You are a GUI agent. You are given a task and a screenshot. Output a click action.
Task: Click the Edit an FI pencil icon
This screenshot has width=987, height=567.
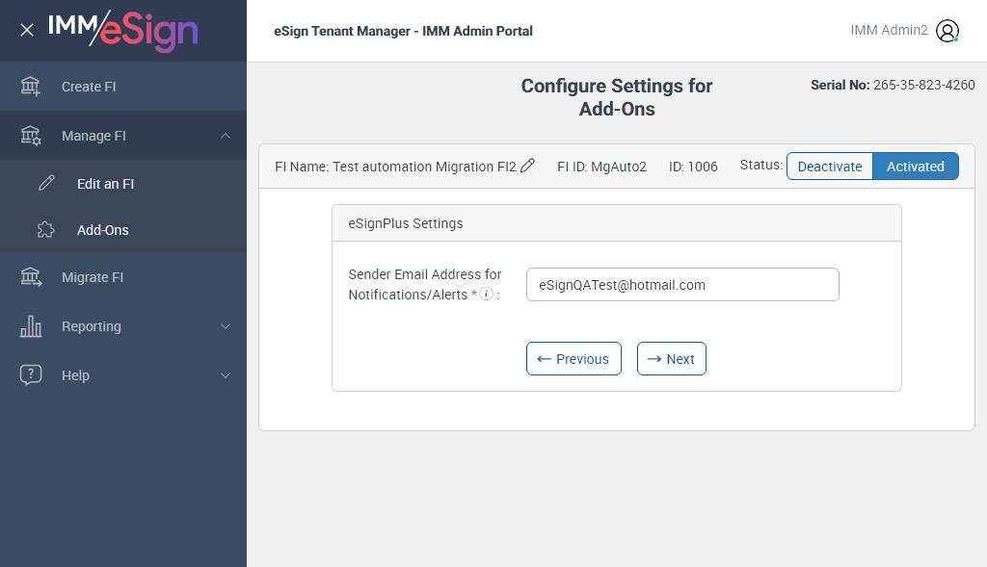point(46,184)
